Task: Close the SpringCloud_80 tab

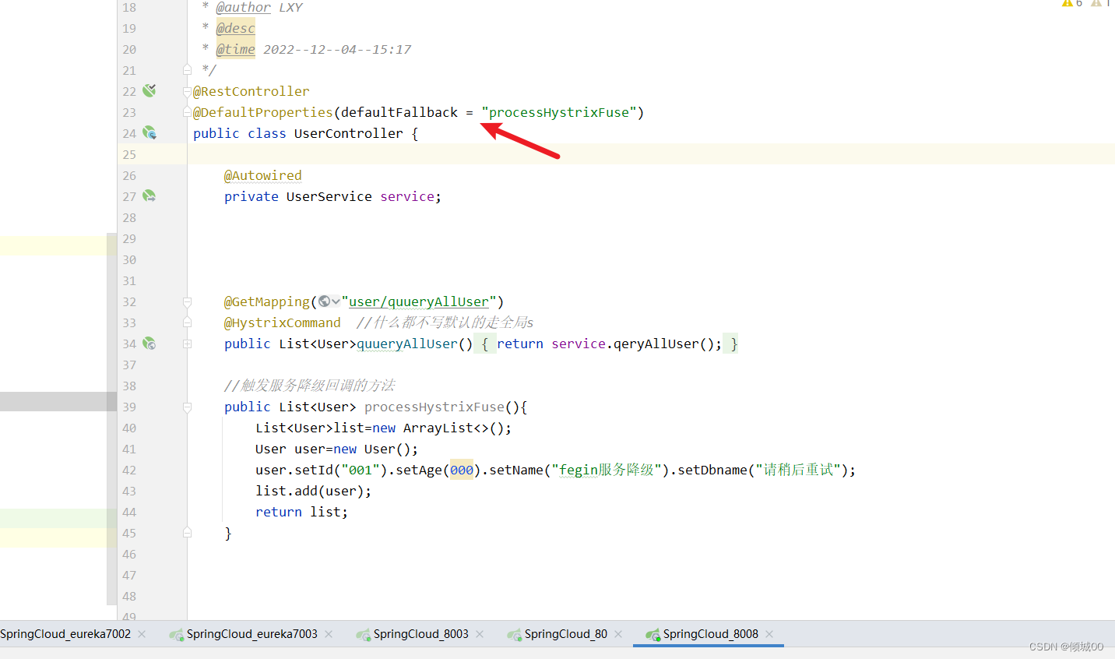Action: [618, 634]
